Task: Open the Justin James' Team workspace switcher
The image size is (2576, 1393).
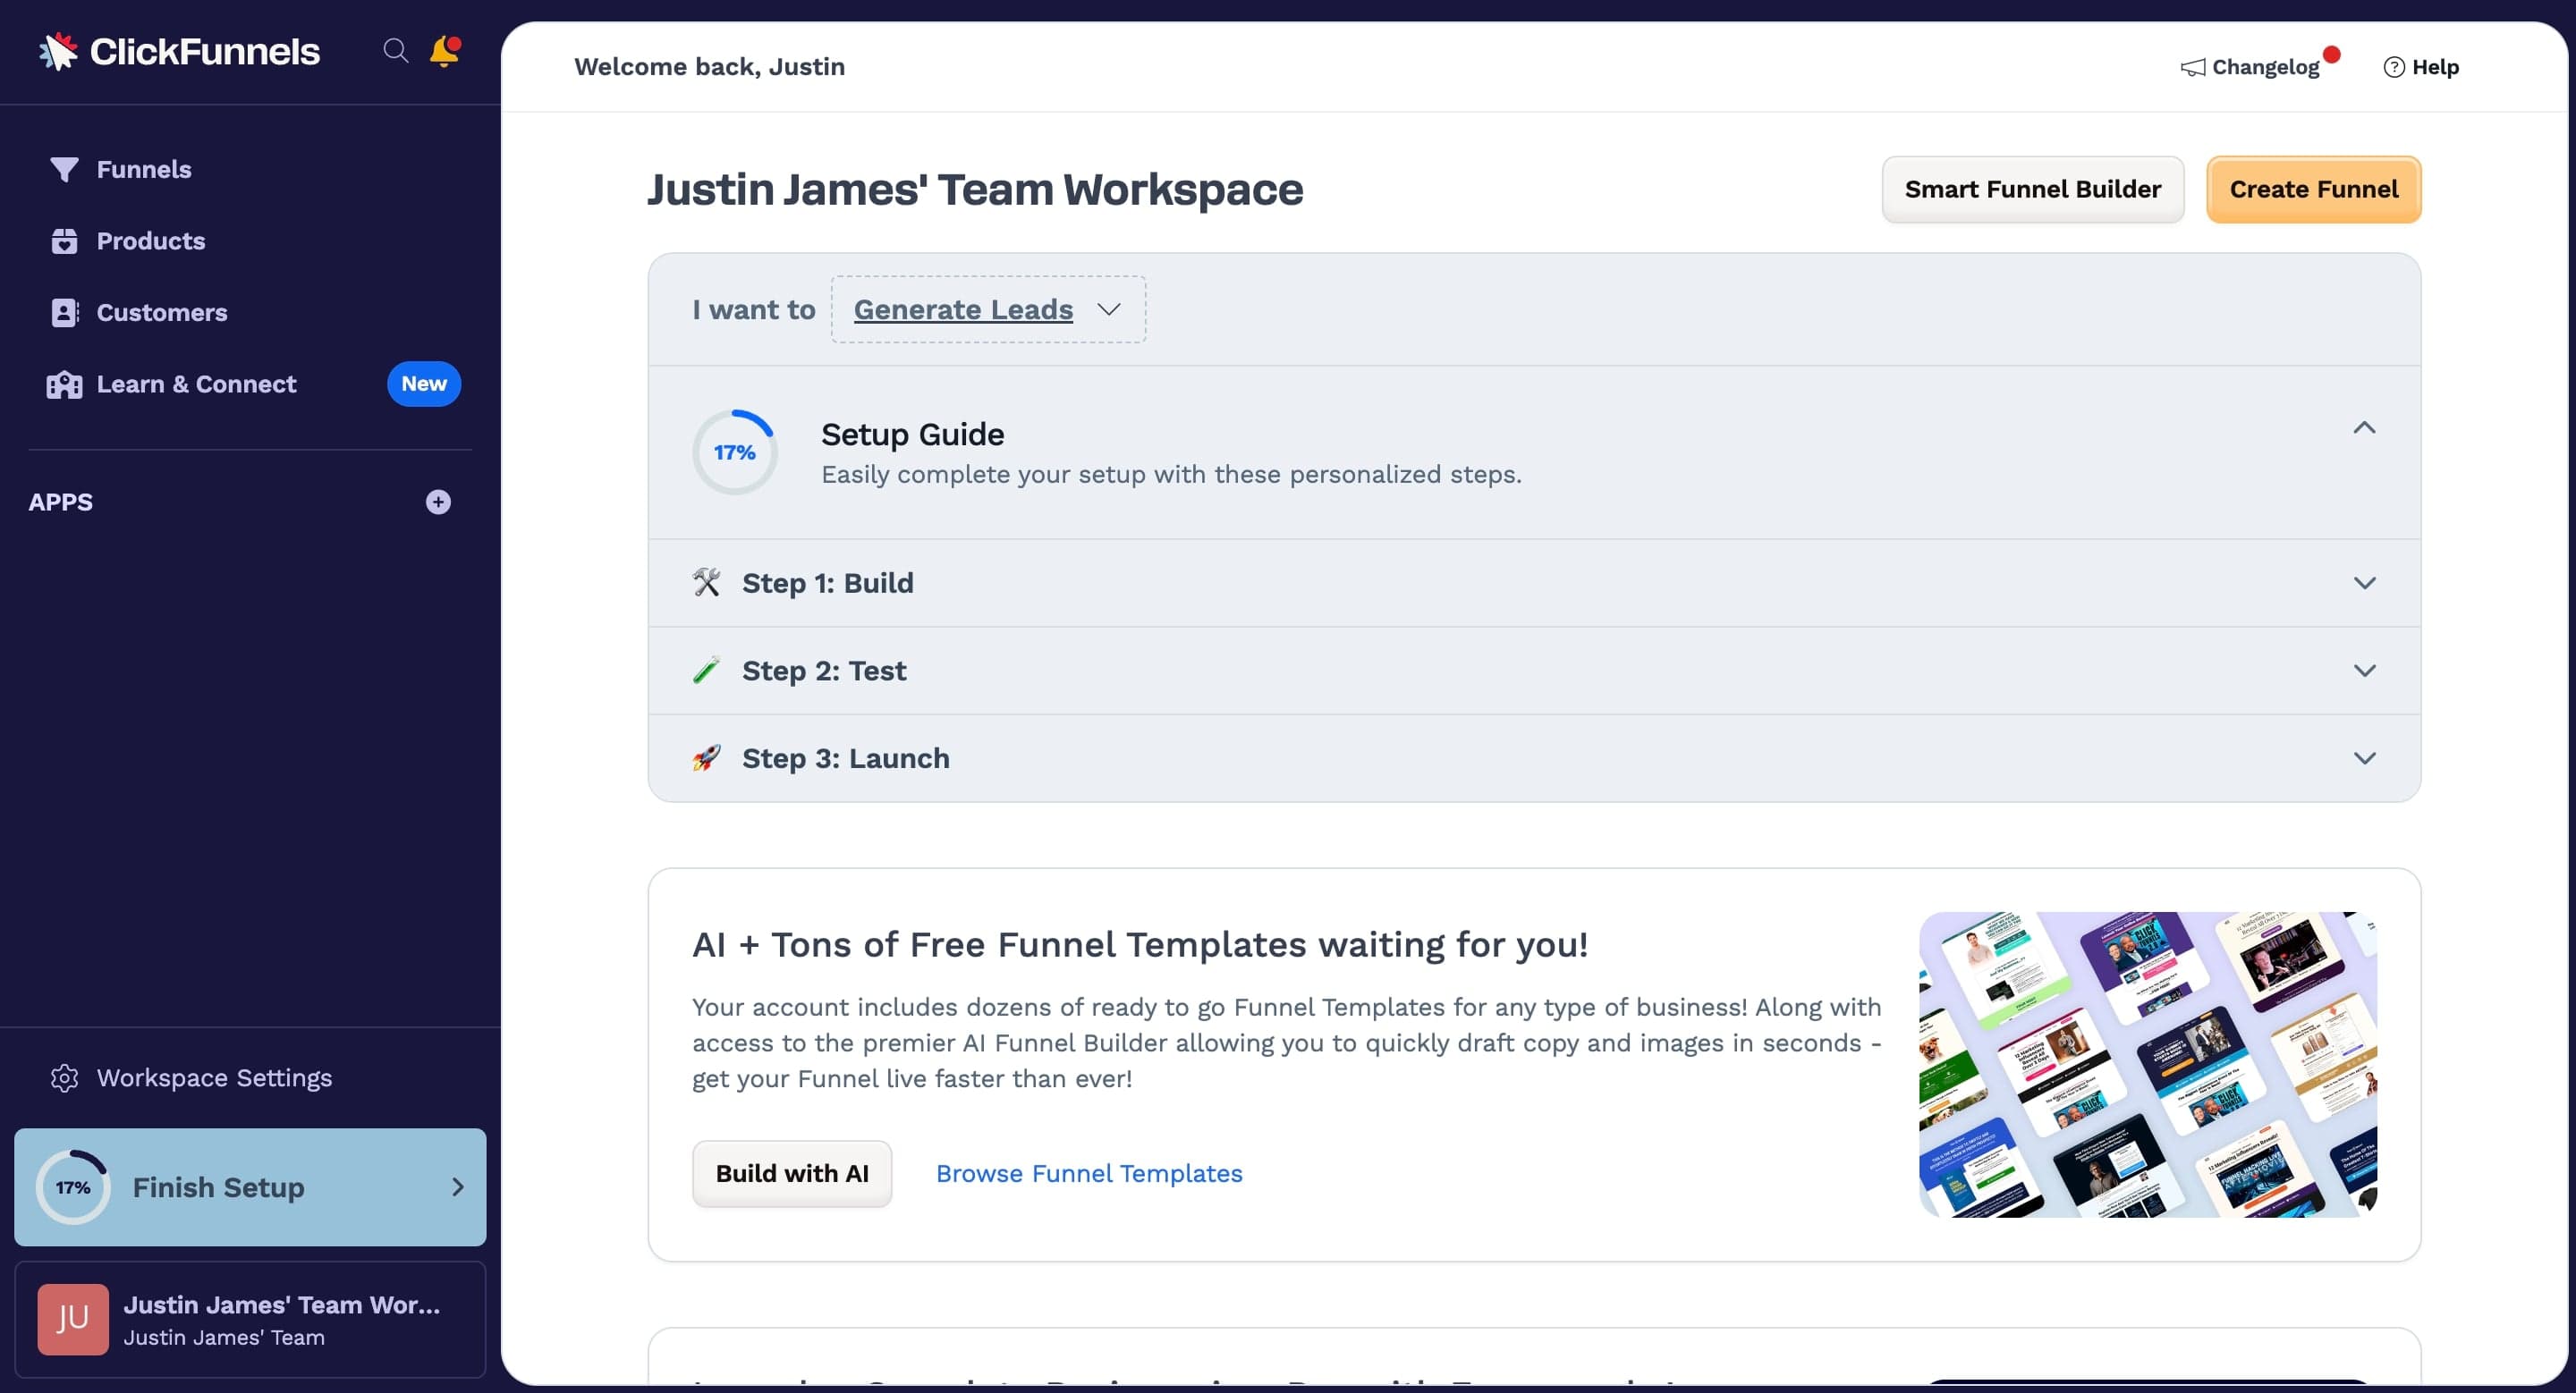Action: (250, 1320)
